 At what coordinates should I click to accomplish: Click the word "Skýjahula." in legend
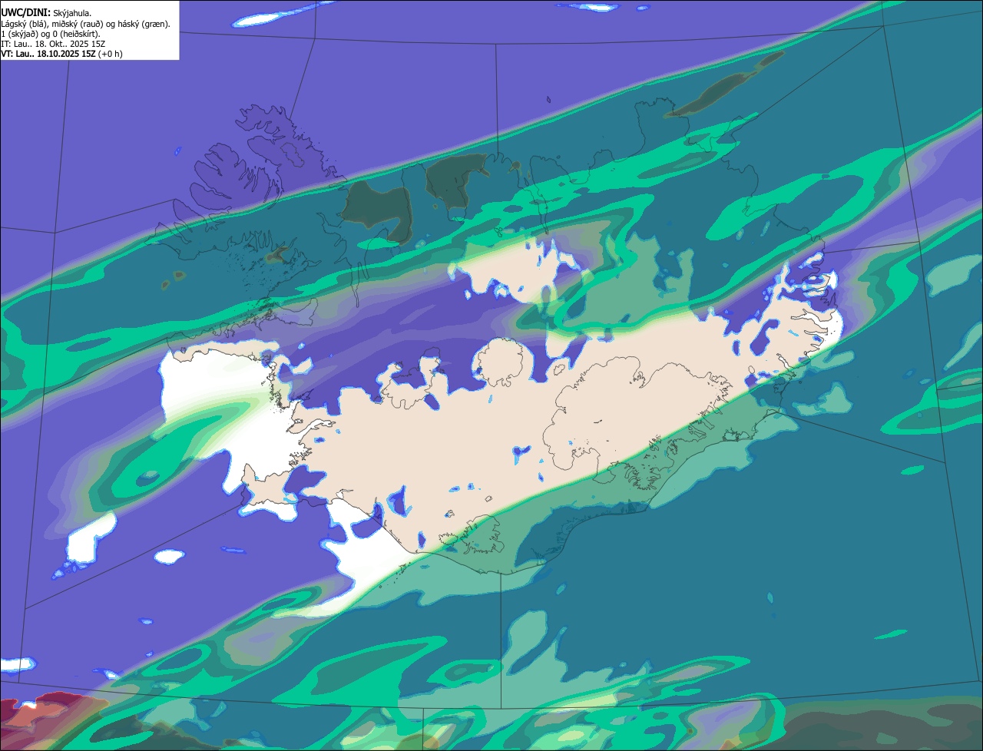(72, 14)
